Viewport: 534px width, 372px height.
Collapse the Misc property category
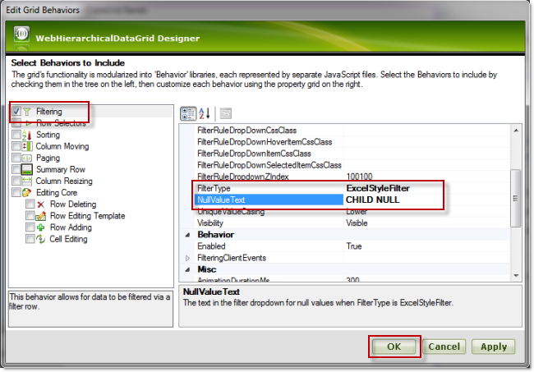(187, 269)
